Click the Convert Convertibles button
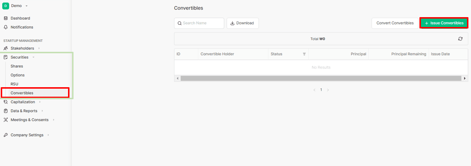This screenshot has width=471, height=166. pos(395,23)
